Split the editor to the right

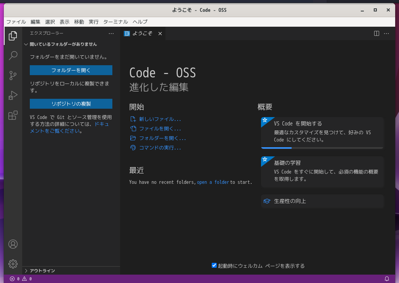[x=376, y=34]
